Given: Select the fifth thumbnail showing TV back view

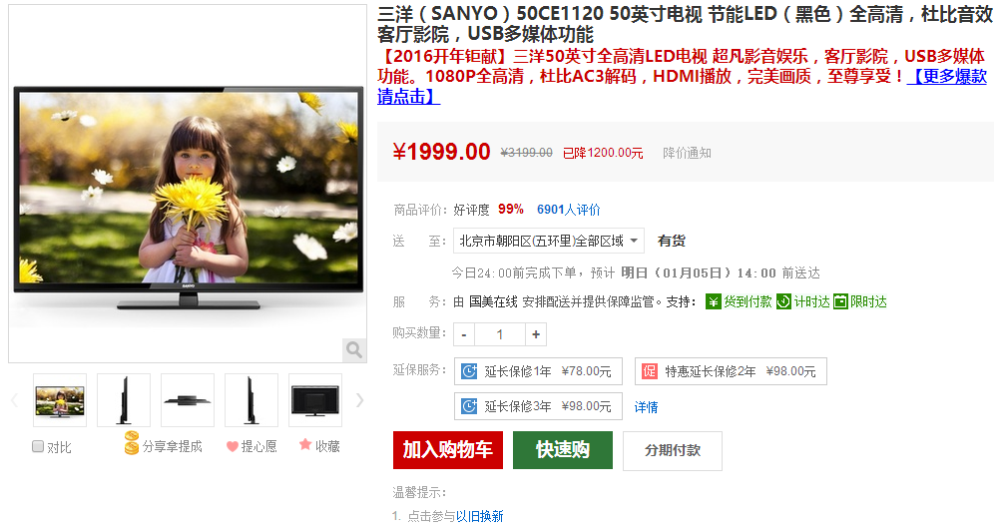Looking at the screenshot, I should point(315,400).
